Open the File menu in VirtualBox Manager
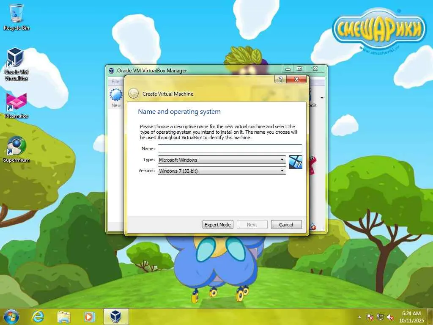Screen dimensions: 433x325 tap(115, 82)
